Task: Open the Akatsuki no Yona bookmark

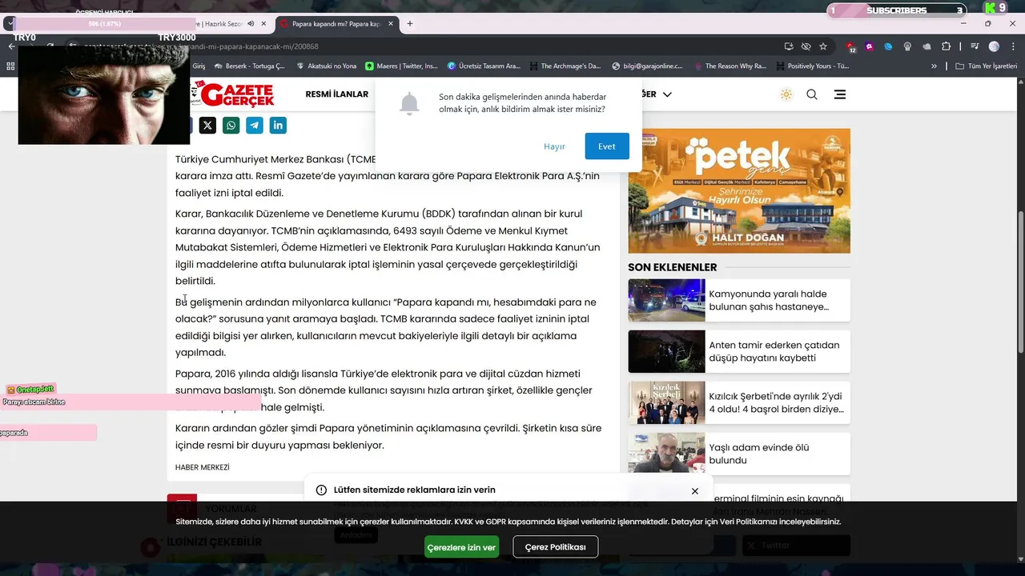Action: point(327,66)
